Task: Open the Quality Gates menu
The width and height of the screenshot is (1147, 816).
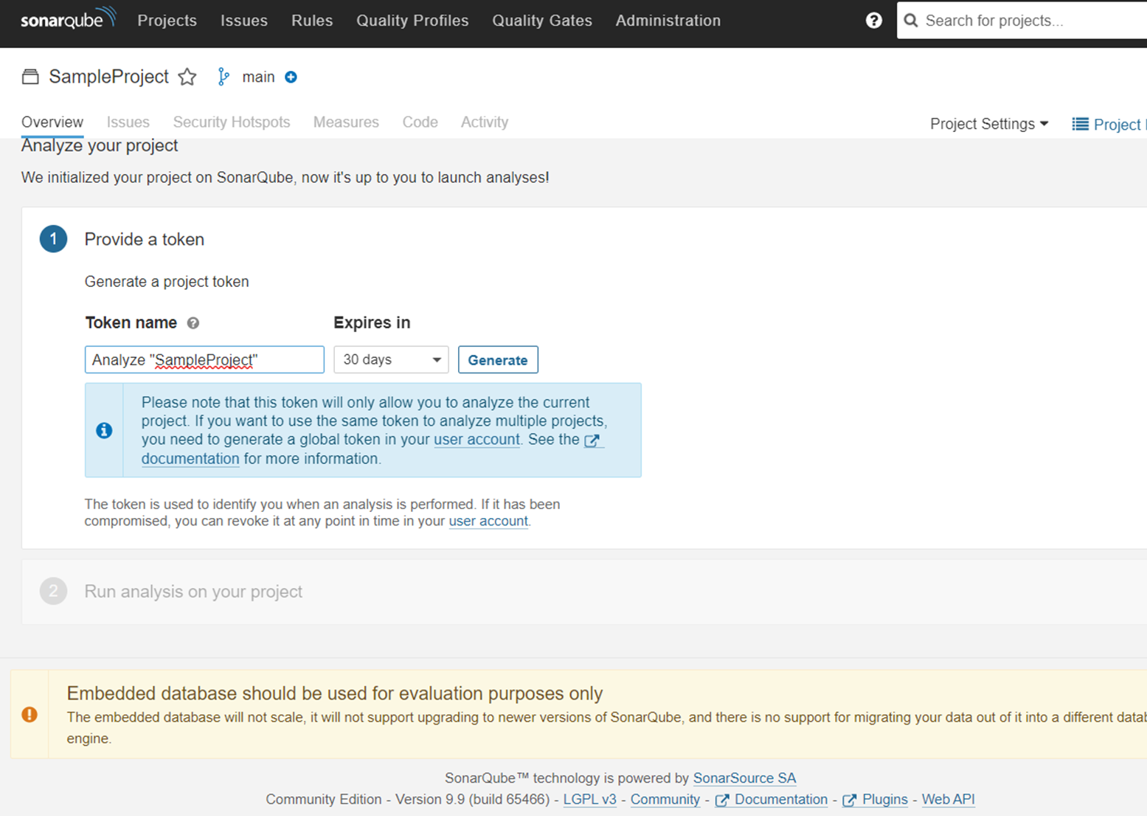Action: click(x=542, y=21)
